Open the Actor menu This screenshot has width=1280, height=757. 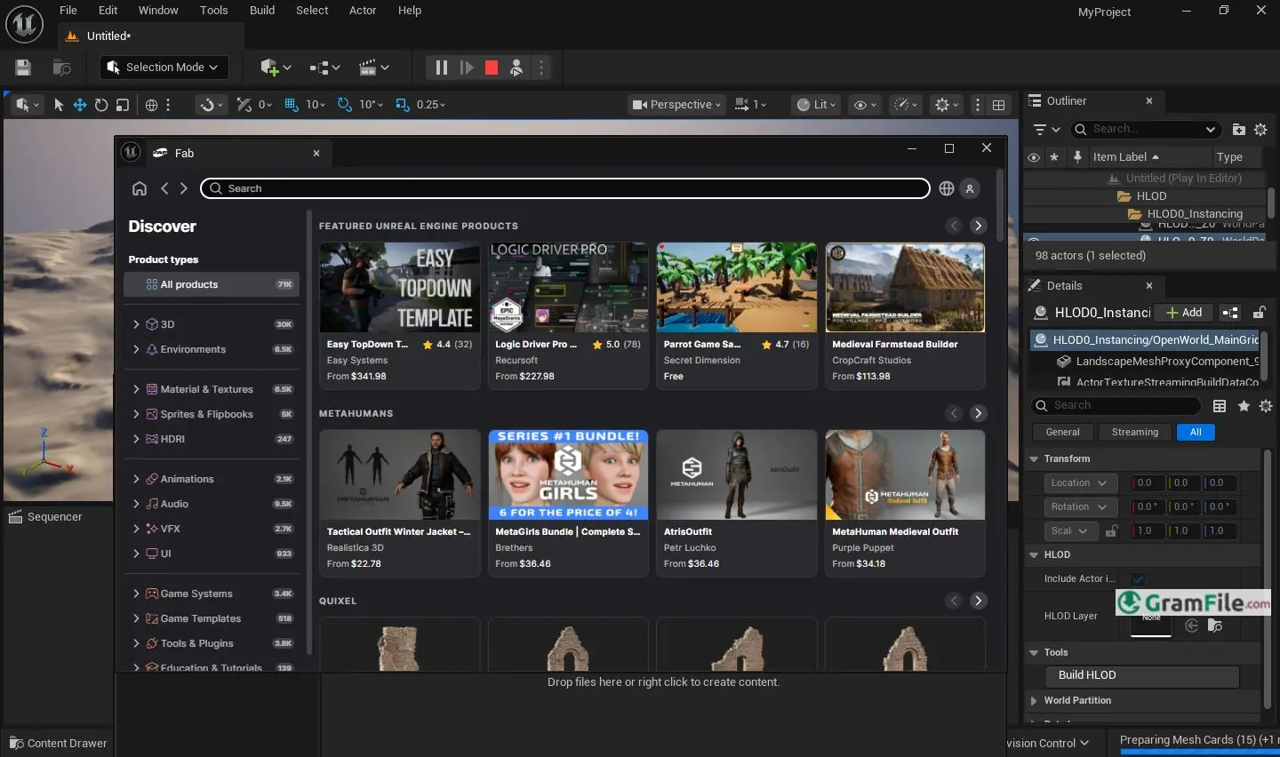coord(363,11)
